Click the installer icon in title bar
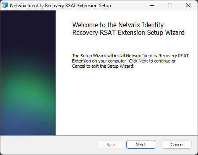Viewport: 198px width, 155px height. (5, 6)
